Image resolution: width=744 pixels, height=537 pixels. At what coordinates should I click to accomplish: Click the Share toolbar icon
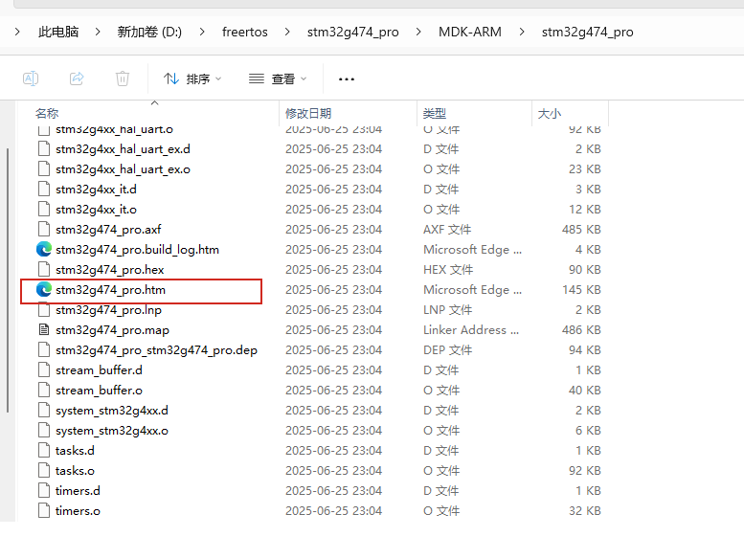(77, 78)
